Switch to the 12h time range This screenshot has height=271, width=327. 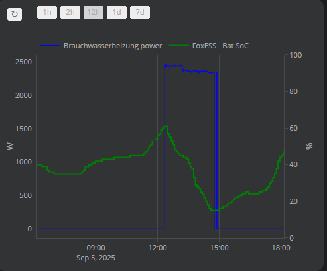tap(94, 12)
